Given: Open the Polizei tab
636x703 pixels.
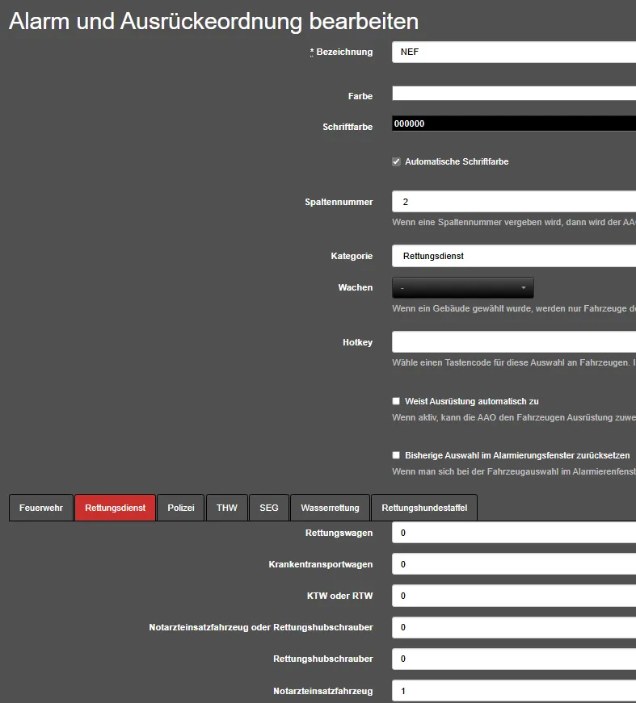Looking at the screenshot, I should [x=181, y=508].
